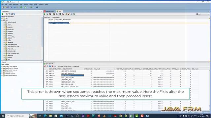Expand the User Defined Reports node
Image resolution: width=211 pixels, height=118 pixels.
point(2,76)
